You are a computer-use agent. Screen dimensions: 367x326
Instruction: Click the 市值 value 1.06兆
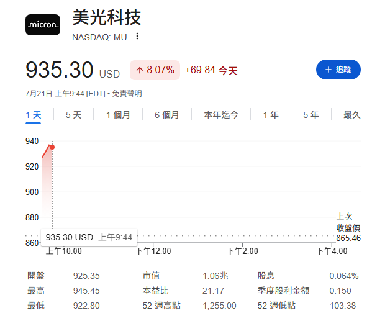coord(215,276)
